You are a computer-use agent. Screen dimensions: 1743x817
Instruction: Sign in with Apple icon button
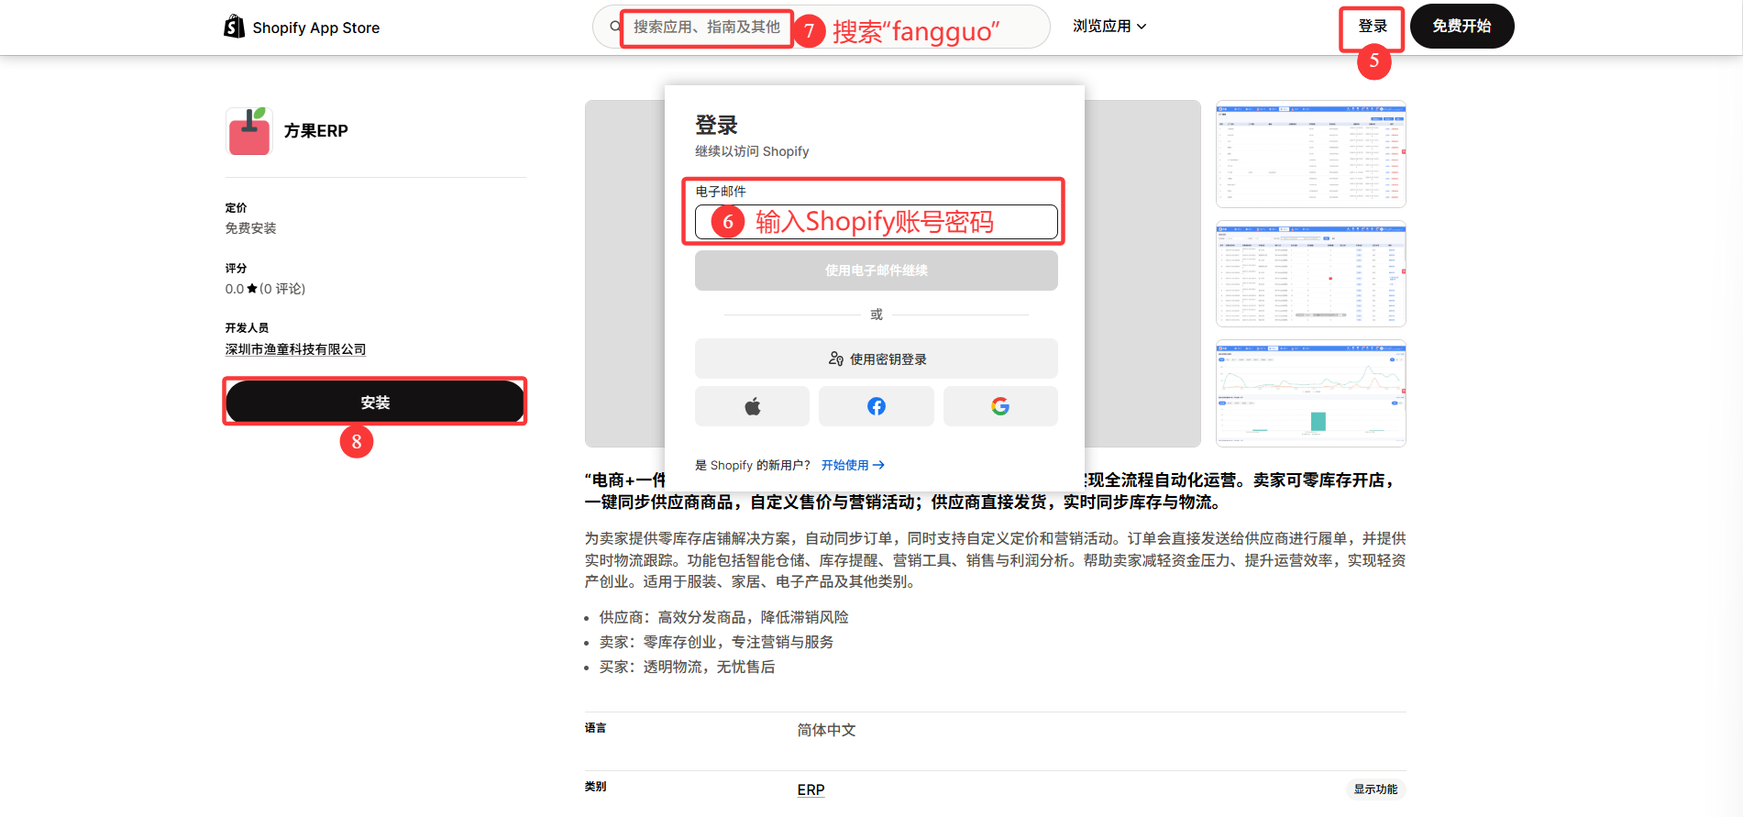click(752, 406)
